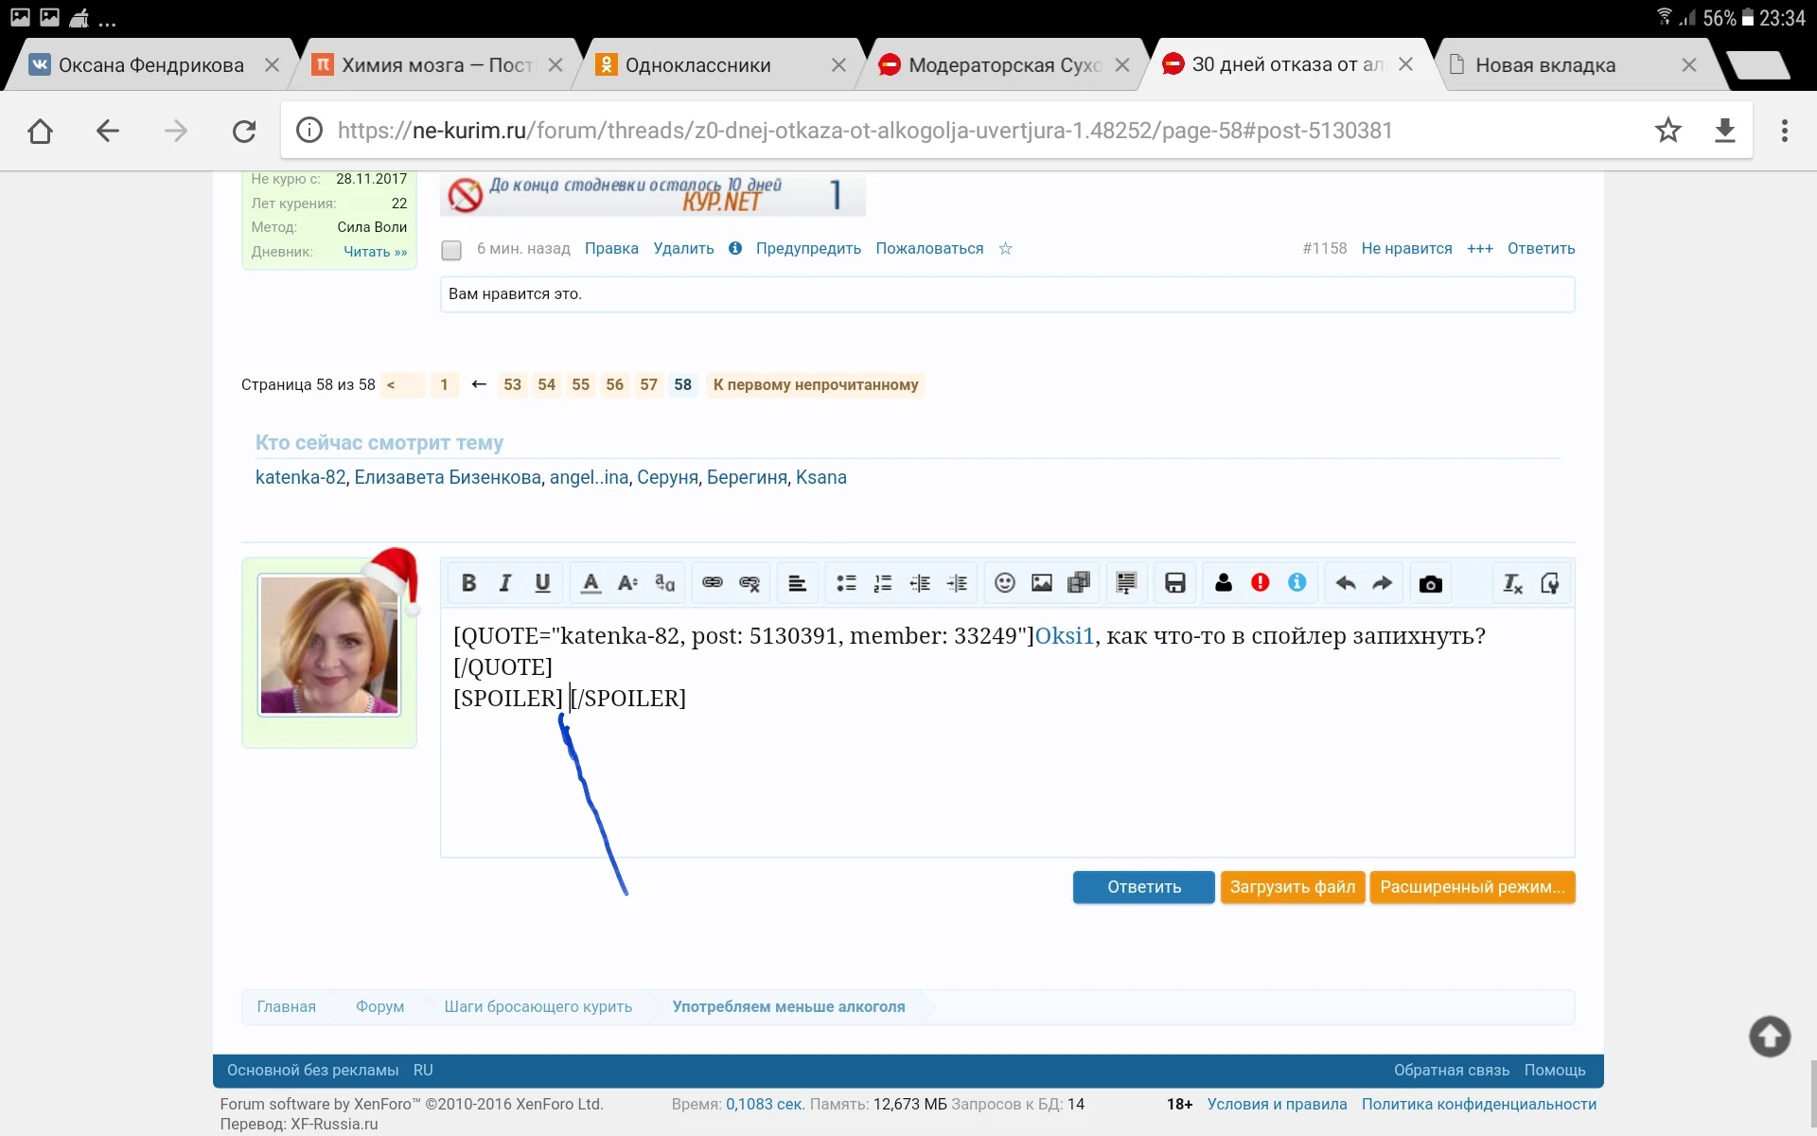Remove the link from selected text
This screenshot has width=1817, height=1136.
click(749, 582)
